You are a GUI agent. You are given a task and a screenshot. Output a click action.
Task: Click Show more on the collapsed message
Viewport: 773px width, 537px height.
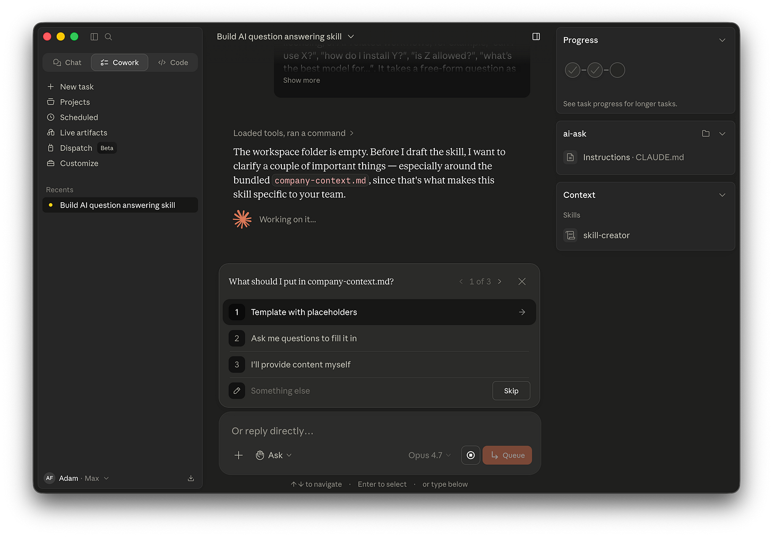click(302, 80)
